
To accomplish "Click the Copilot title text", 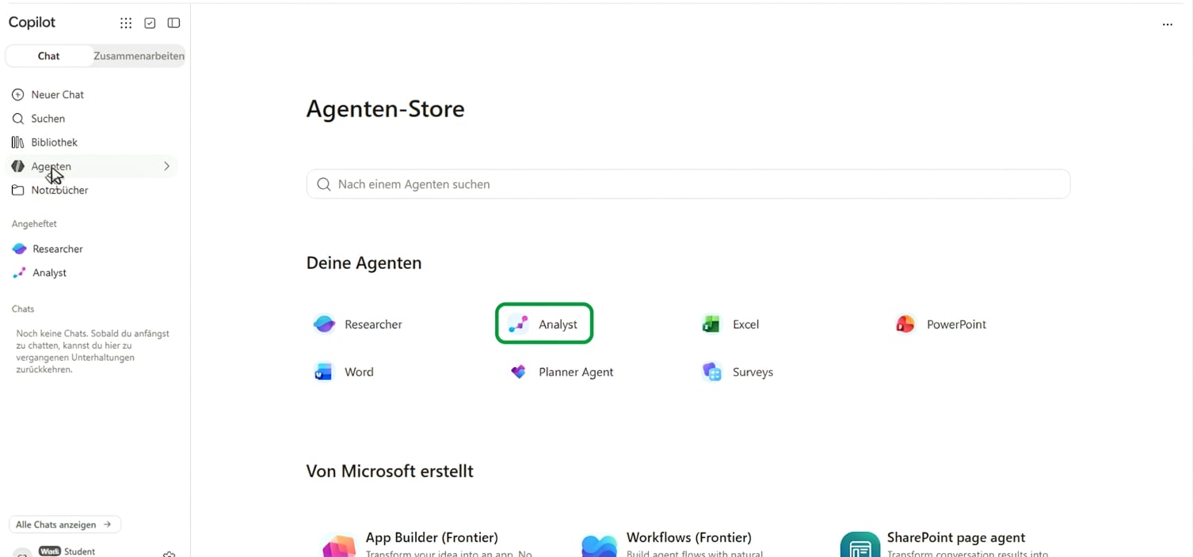I will pos(32,22).
